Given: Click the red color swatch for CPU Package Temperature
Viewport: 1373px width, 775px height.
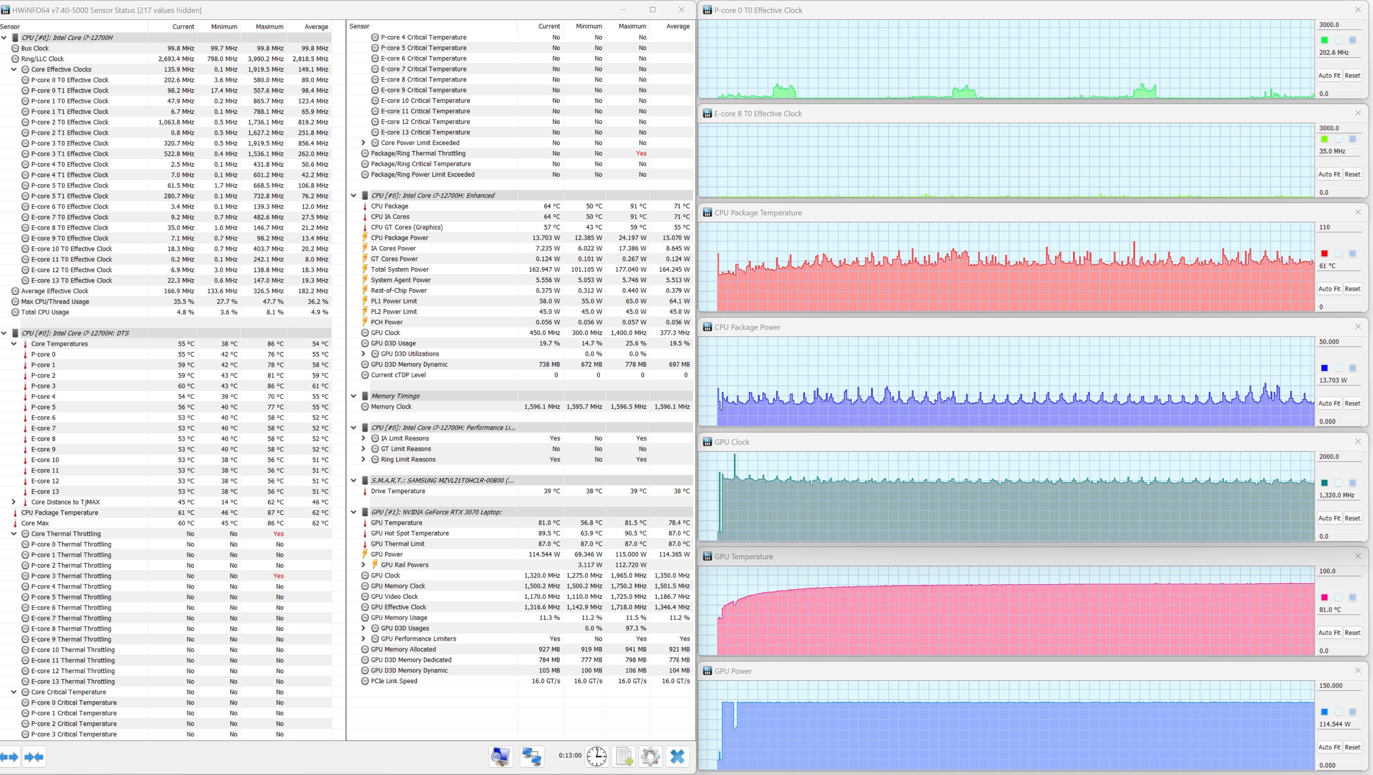Looking at the screenshot, I should click(1325, 254).
